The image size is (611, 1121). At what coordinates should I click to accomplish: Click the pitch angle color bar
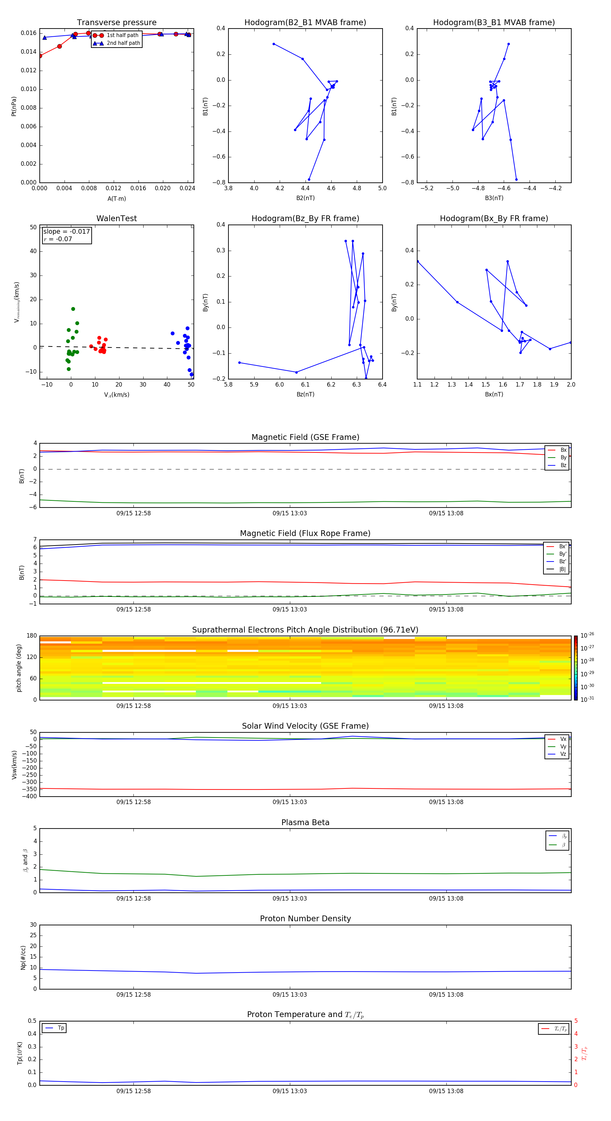coord(576,668)
